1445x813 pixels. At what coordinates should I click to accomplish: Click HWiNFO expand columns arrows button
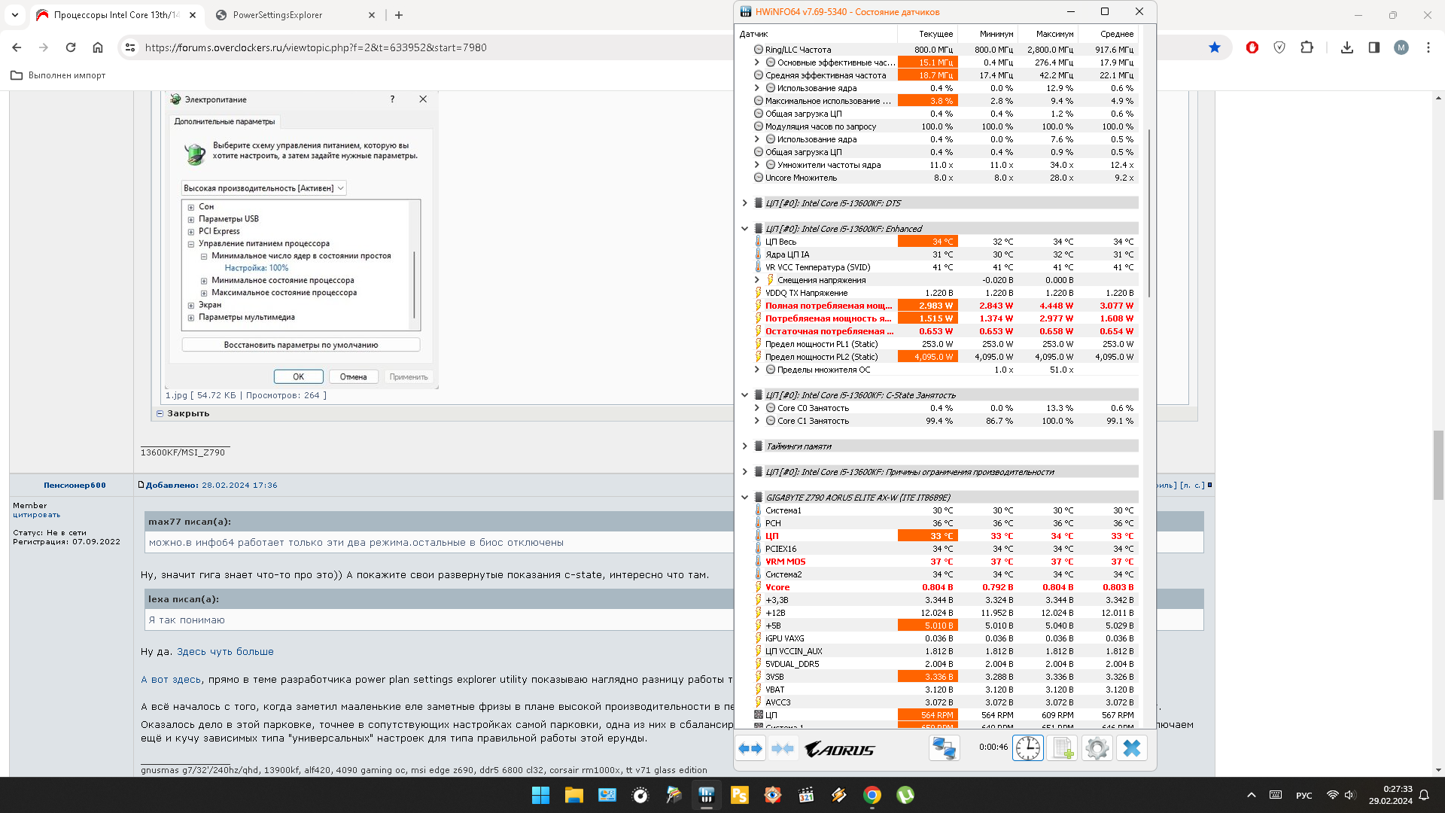click(x=750, y=748)
